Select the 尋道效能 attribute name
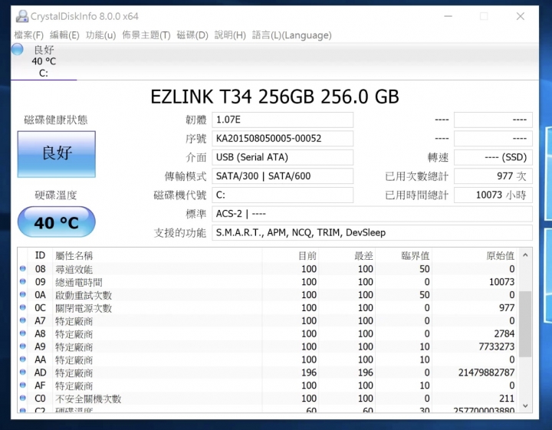The height and width of the screenshot is (430, 552). 74,270
